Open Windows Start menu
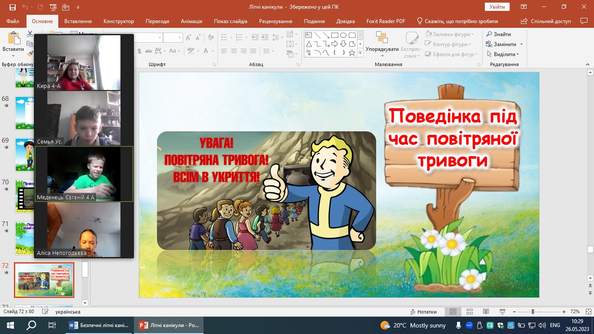 [x=10, y=325]
